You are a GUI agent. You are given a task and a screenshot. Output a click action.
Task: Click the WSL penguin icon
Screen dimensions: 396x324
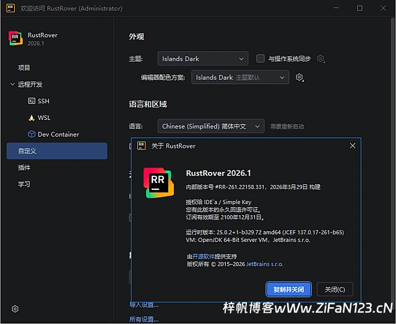[x=32, y=117]
